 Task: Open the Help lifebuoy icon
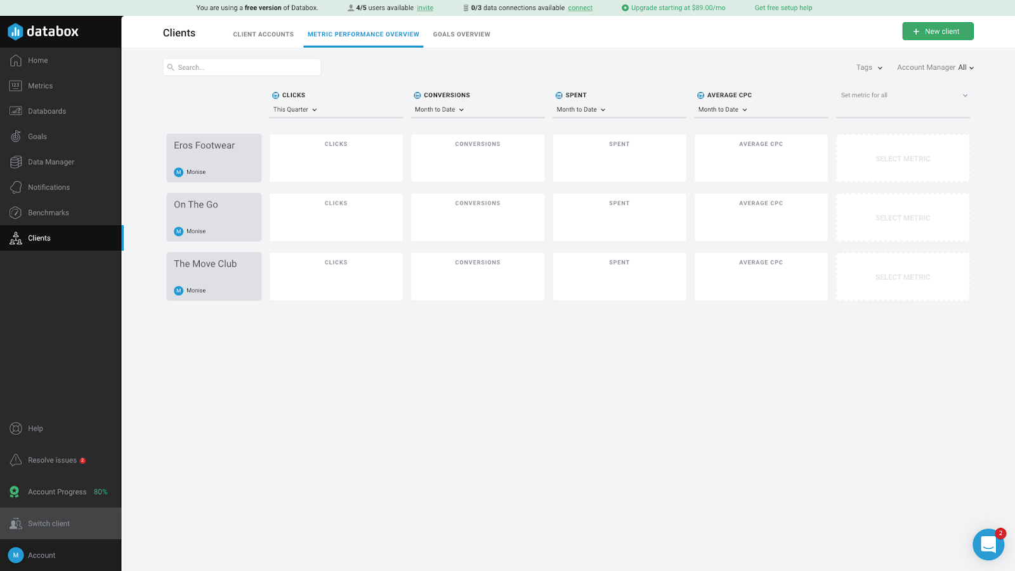(x=16, y=428)
